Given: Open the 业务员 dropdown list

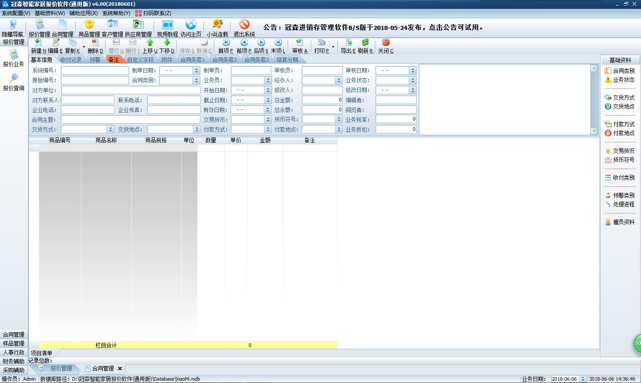Looking at the screenshot, I should pyautogui.click(x=268, y=80).
